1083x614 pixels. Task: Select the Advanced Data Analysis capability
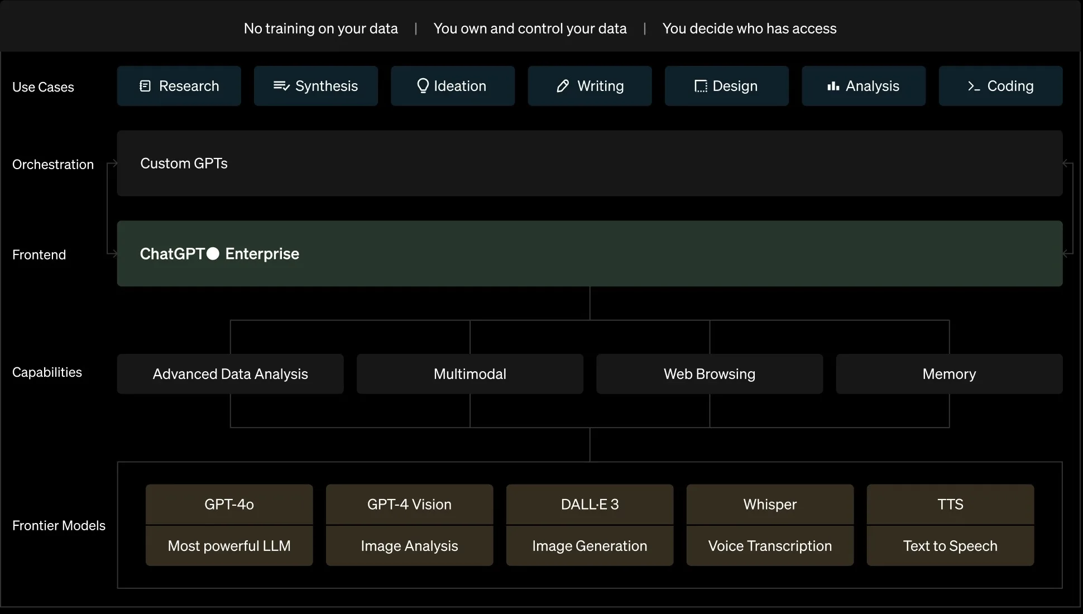click(231, 374)
